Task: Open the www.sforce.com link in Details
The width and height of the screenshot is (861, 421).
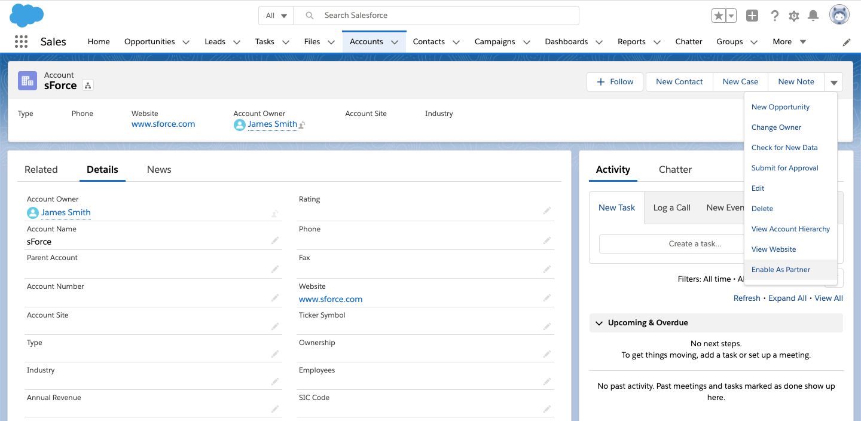Action: point(331,299)
